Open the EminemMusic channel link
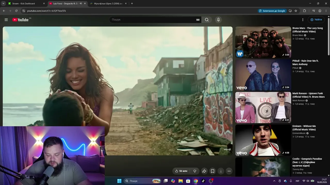Screen dimensions: 330x185 click(299, 133)
